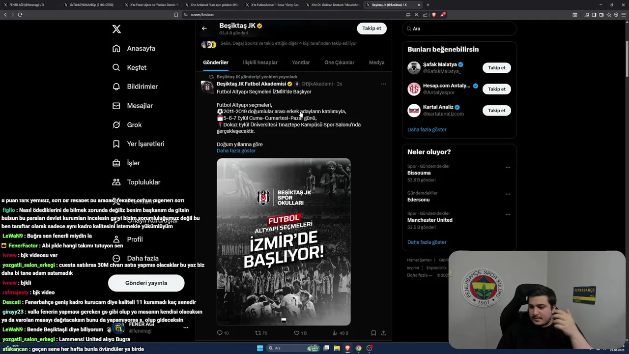Click the Windows taskbar search box
629x354 pixels.
[293, 348]
